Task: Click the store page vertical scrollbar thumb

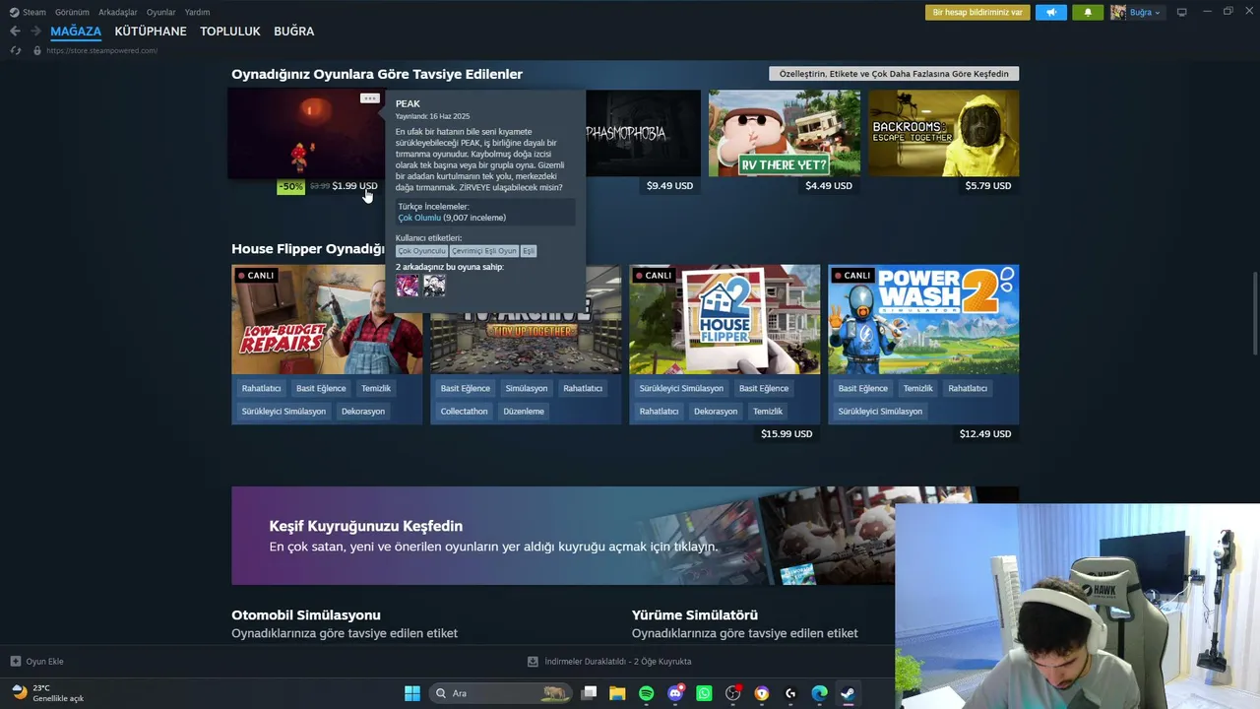Action: tap(1254, 313)
